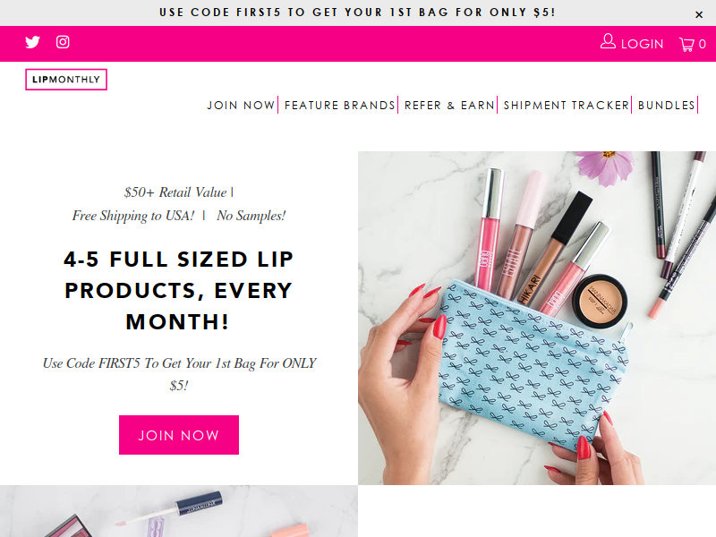
Task: Click the Free Shipping to USA text
Action: tap(132, 216)
